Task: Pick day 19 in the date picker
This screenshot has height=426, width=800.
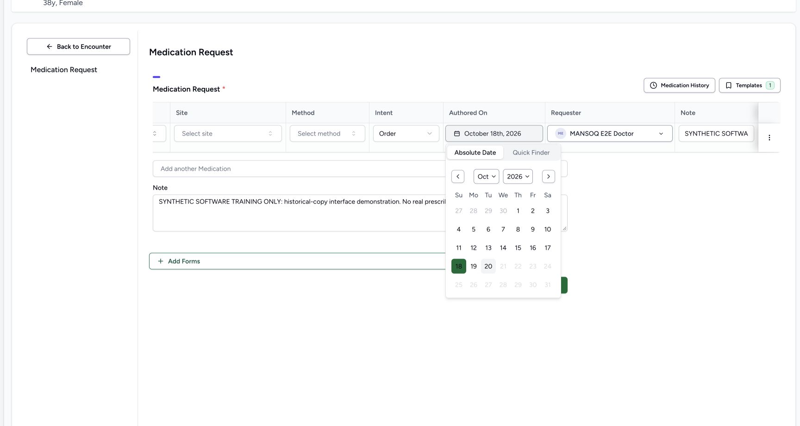Action: 474,266
